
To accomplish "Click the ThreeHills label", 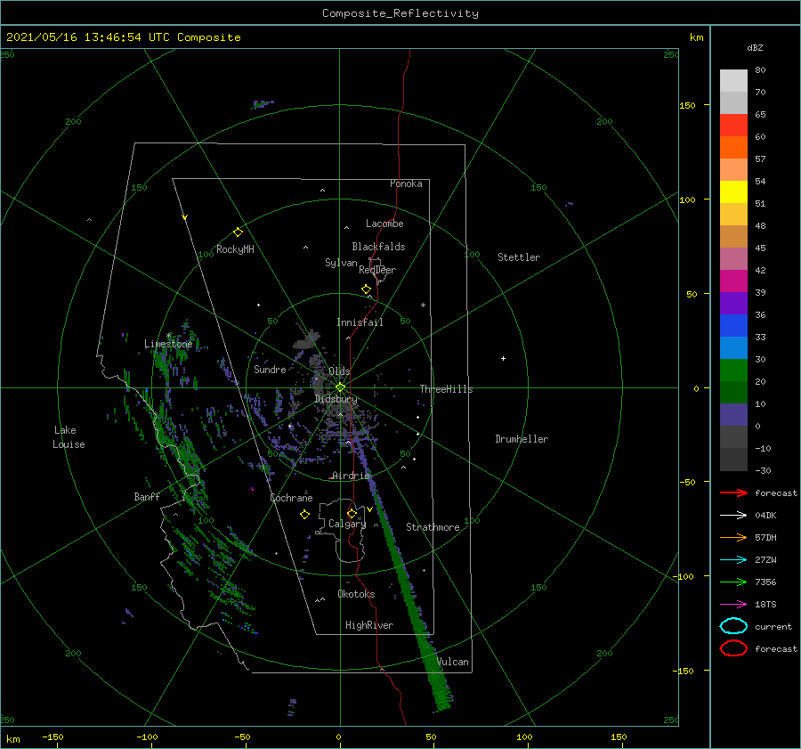I will (x=446, y=389).
